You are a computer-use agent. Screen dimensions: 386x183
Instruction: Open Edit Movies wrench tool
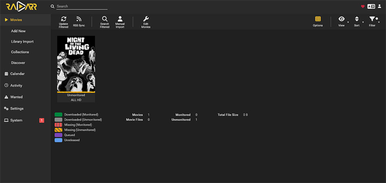pos(146,22)
